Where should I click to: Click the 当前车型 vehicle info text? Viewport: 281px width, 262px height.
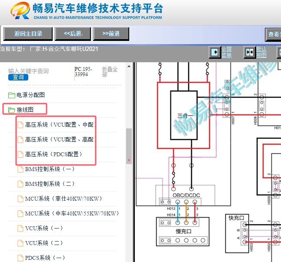pyautogui.click(x=49, y=49)
